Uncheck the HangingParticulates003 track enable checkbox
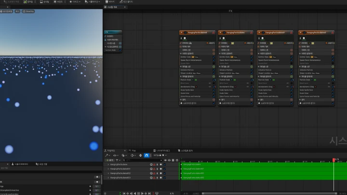Image resolution: width=347 pixels, height=195 pixels. (164, 178)
